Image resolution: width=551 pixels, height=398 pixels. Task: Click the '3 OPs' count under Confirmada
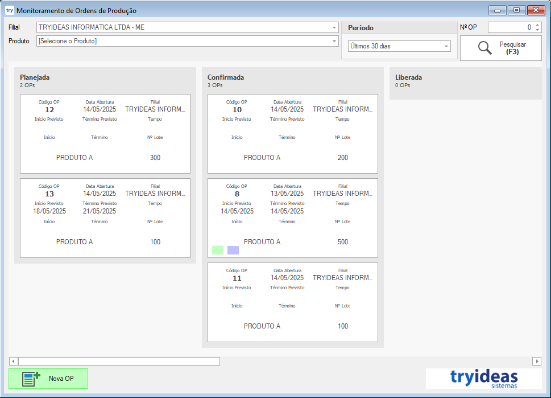click(x=215, y=85)
